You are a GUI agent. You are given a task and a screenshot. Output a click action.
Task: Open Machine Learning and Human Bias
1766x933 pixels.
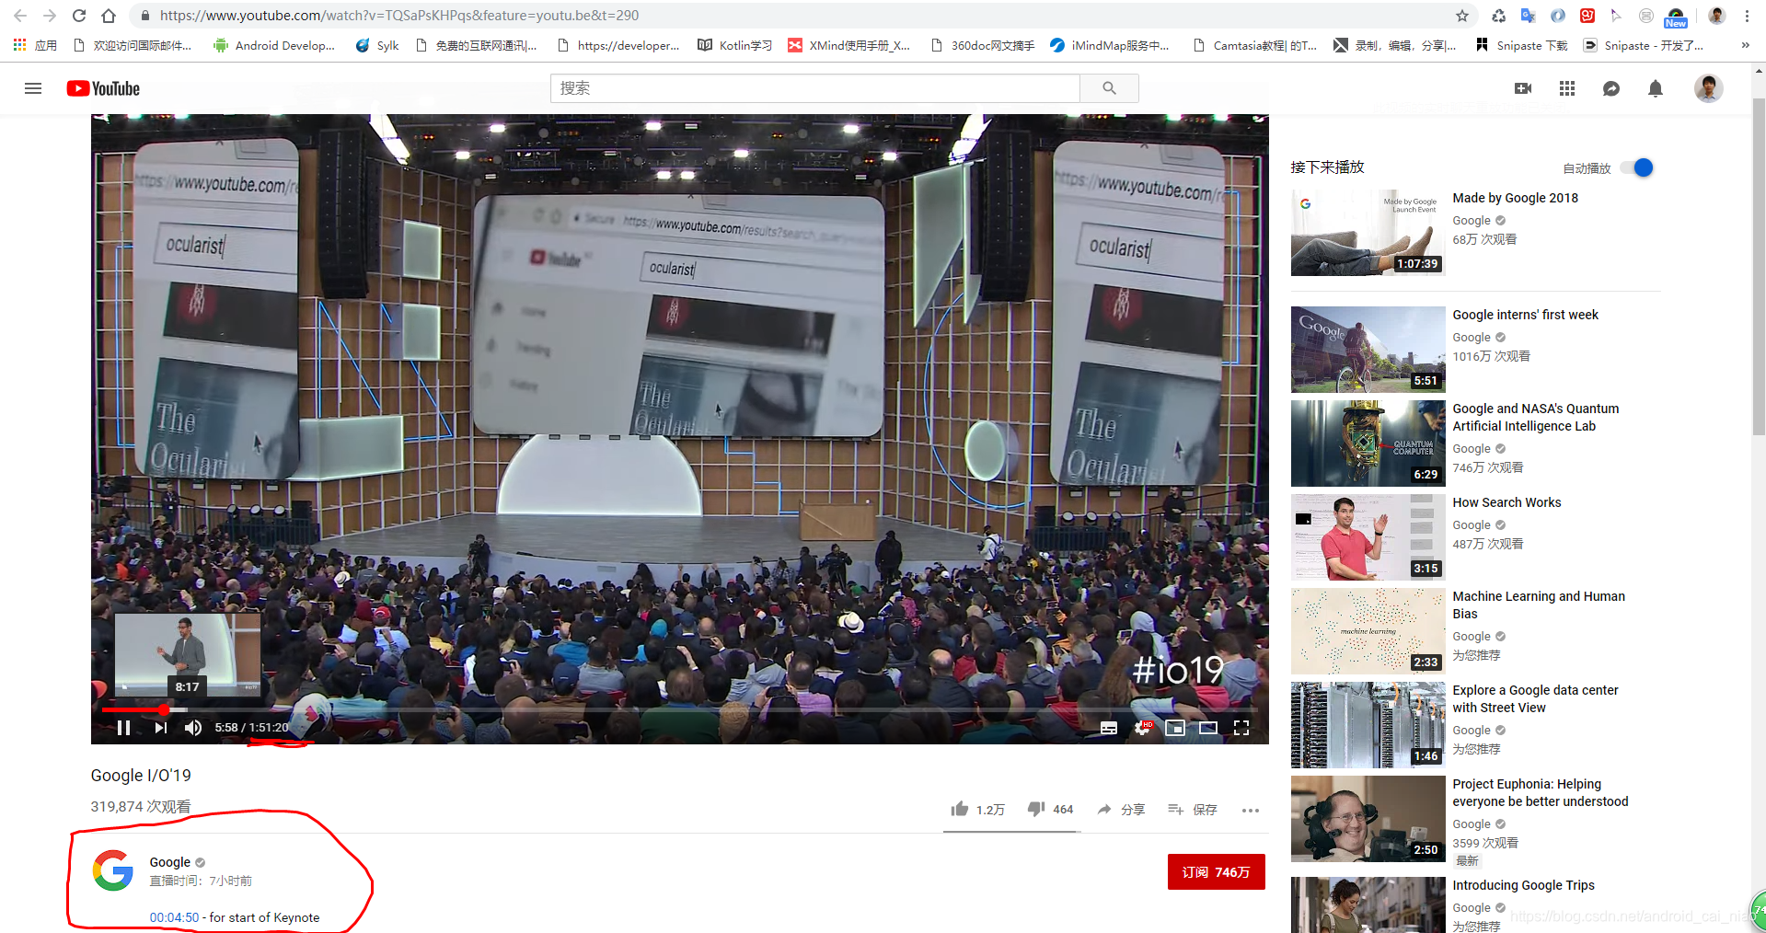pos(1539,605)
